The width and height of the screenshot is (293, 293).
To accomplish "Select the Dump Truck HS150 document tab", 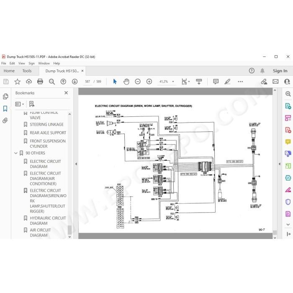I will pos(62,71).
